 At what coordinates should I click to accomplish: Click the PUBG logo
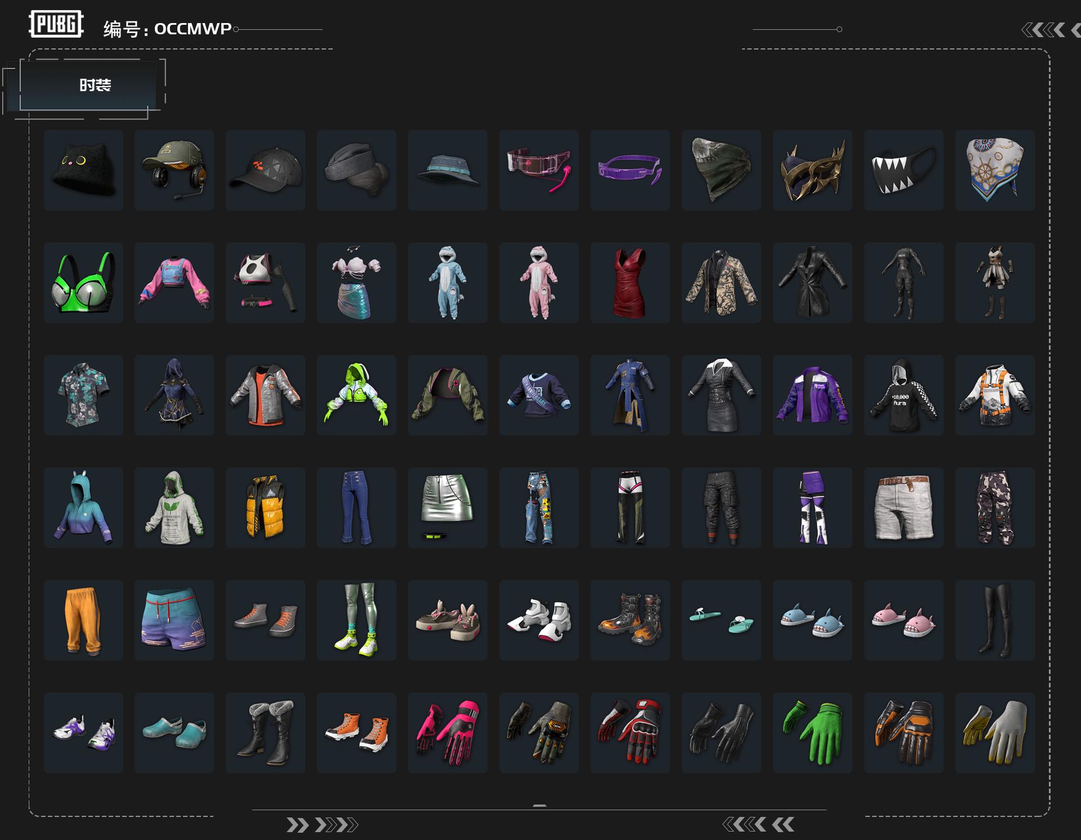56,24
